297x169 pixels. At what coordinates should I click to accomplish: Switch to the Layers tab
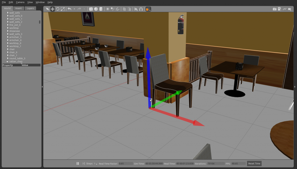tap(30, 8)
